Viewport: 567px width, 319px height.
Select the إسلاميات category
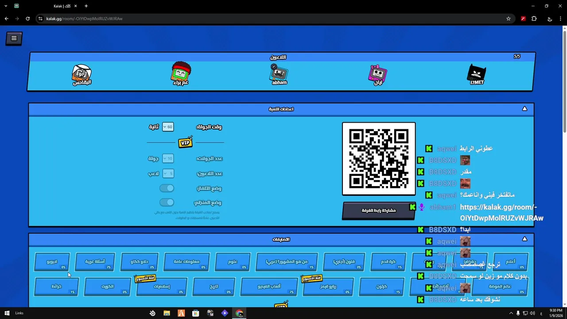click(162, 286)
